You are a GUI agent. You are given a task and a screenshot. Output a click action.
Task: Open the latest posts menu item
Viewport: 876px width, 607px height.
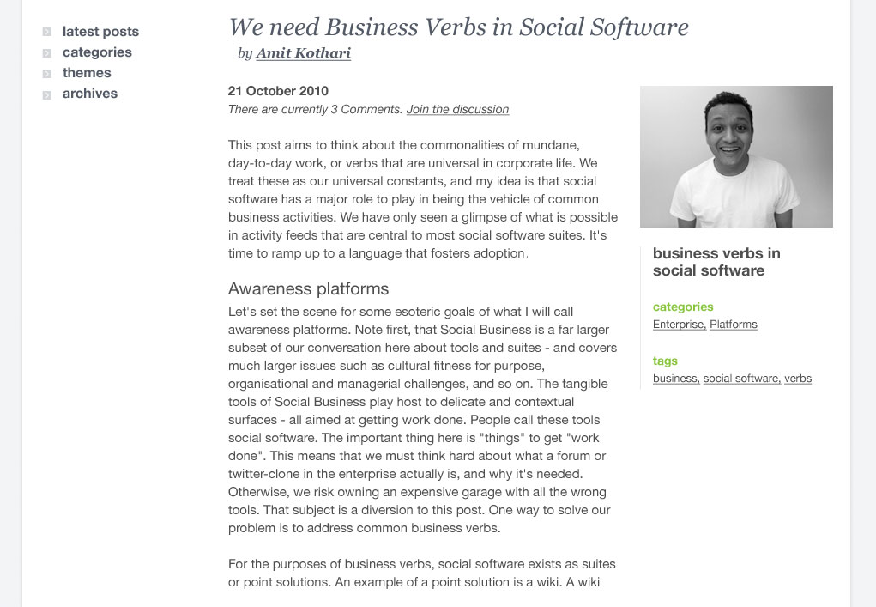100,31
